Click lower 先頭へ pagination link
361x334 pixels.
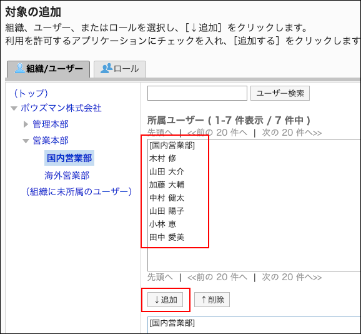click(x=160, y=277)
